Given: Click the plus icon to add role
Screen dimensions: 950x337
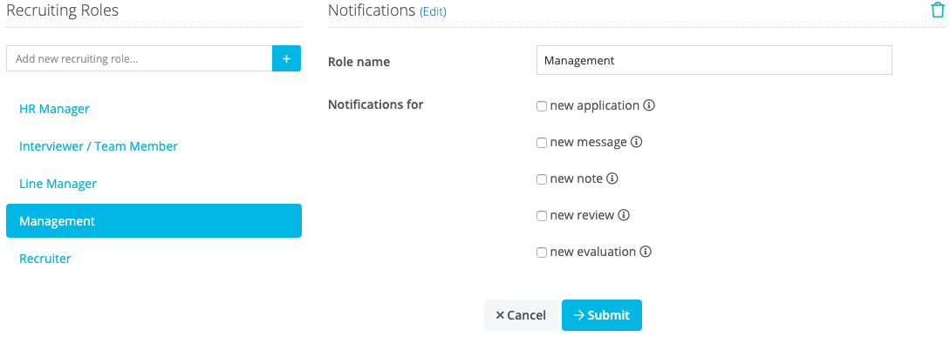Looking at the screenshot, I should pos(287,58).
